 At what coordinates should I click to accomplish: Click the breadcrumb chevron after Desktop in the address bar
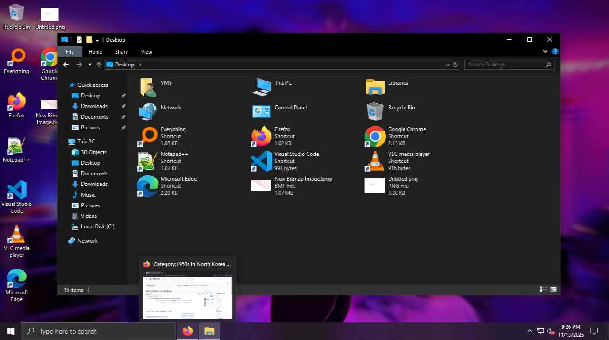[x=140, y=65]
